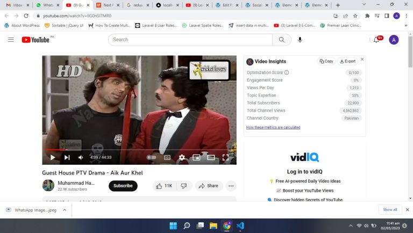
Task: Enter full screen mode
Action: coord(225,157)
